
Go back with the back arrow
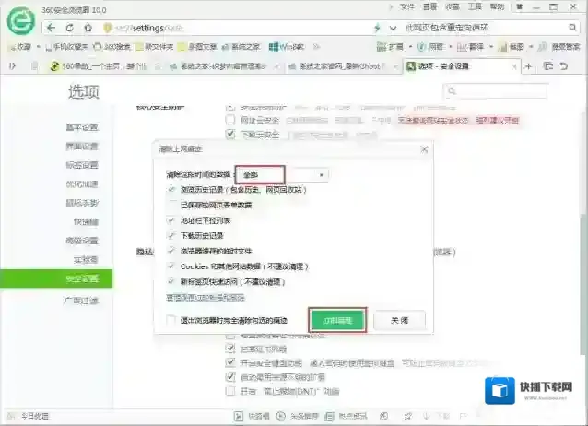point(53,28)
